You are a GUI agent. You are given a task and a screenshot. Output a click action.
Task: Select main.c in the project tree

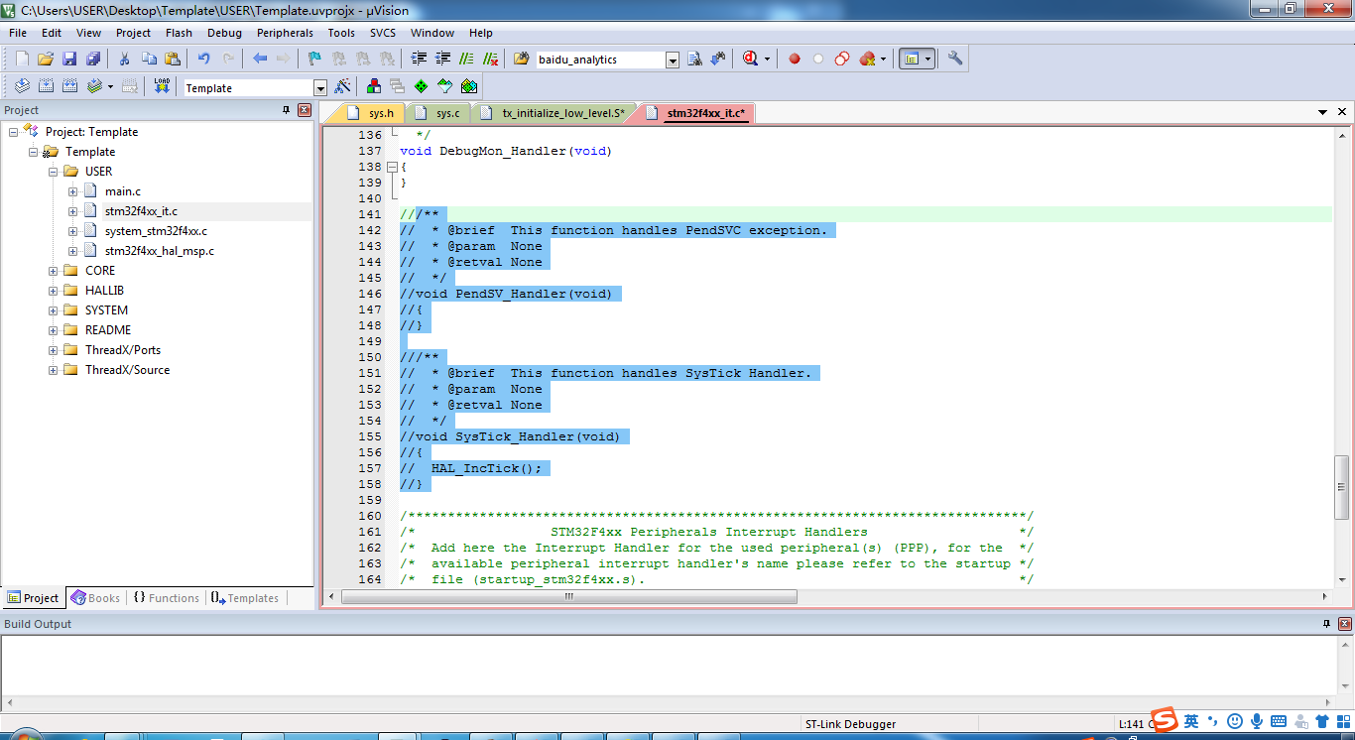(x=123, y=191)
